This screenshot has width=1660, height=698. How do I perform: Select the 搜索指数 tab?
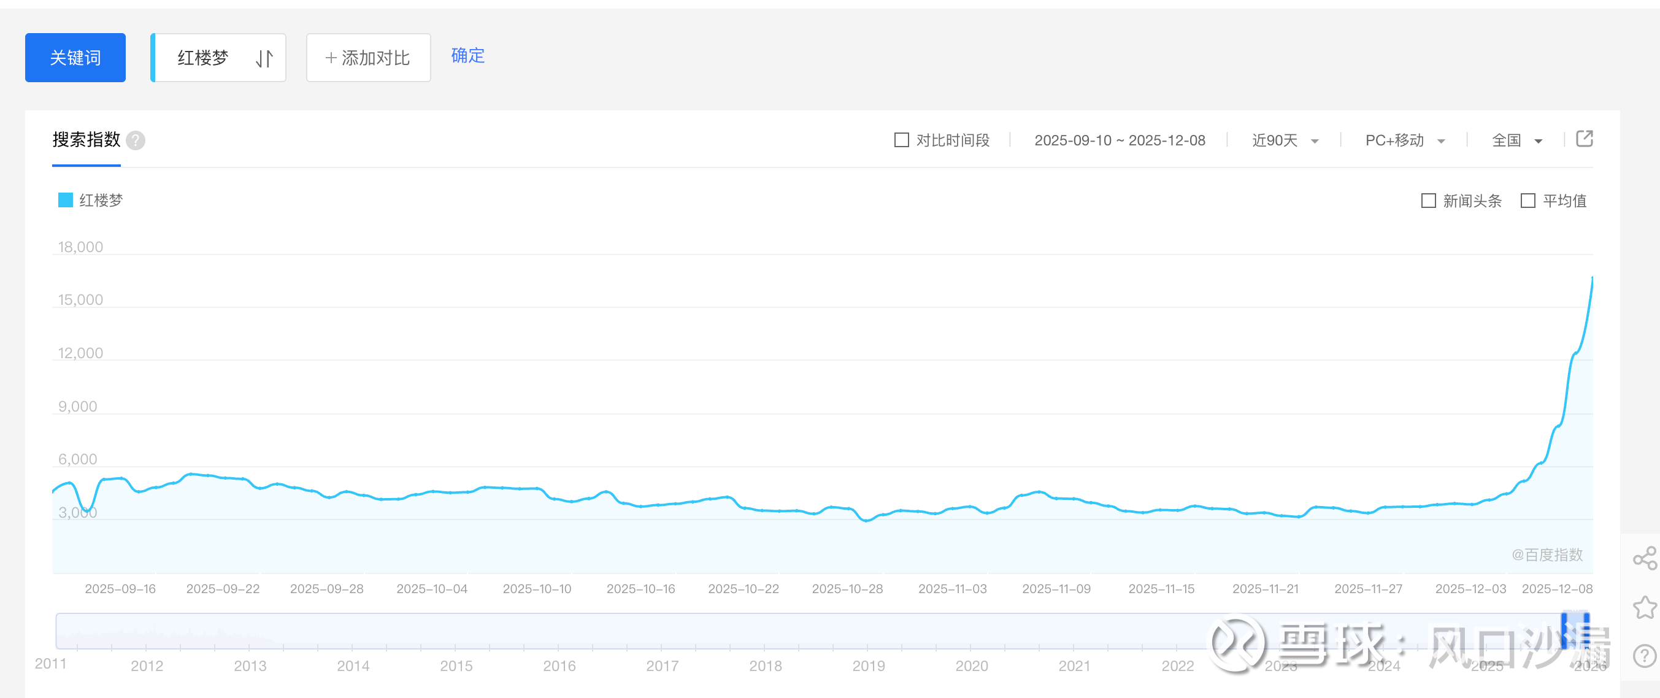point(86,140)
